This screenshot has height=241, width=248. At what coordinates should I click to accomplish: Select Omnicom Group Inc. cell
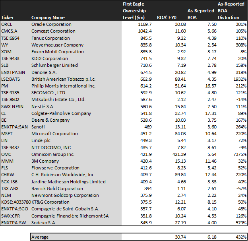coord(53,154)
